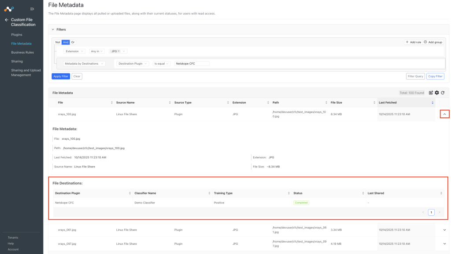The height and width of the screenshot is (254, 451).
Task: Select the Or filter operator
Action: pos(73,42)
